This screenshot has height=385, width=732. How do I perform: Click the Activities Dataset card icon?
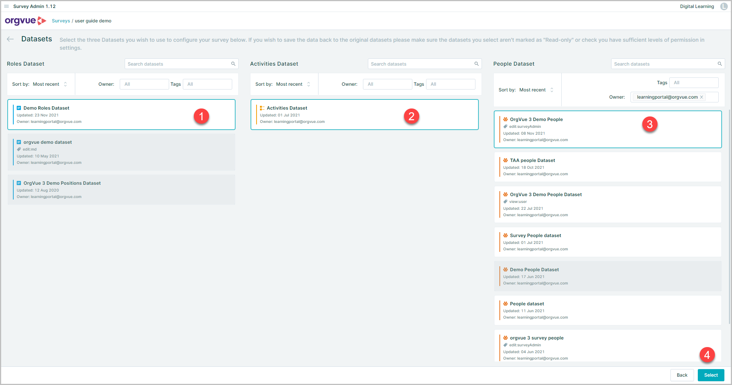click(x=262, y=108)
